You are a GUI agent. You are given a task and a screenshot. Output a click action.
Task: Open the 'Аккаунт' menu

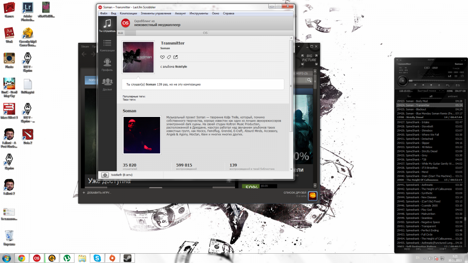[181, 13]
